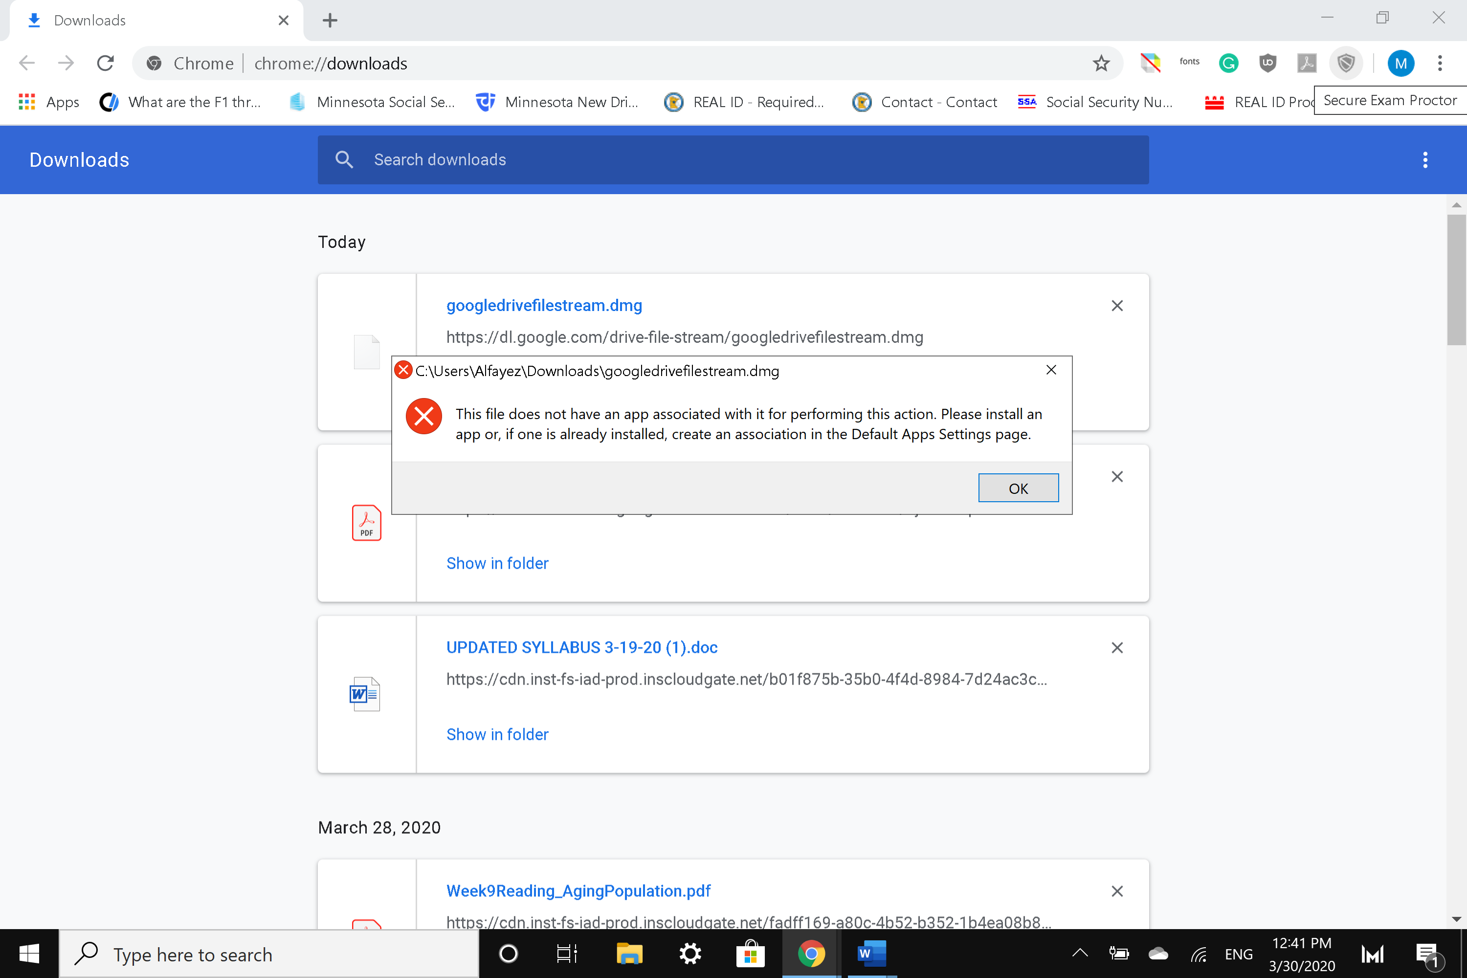This screenshot has height=978, width=1467.
Task: Switch to the Downloads tab
Action: coord(90,21)
